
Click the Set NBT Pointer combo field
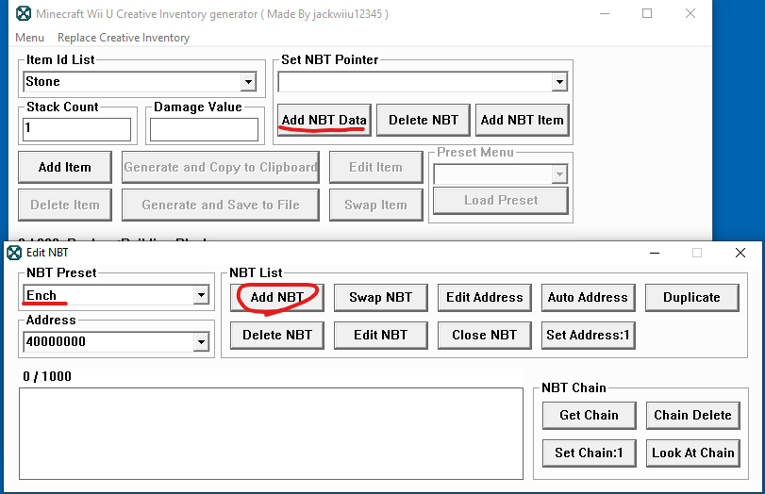423,82
